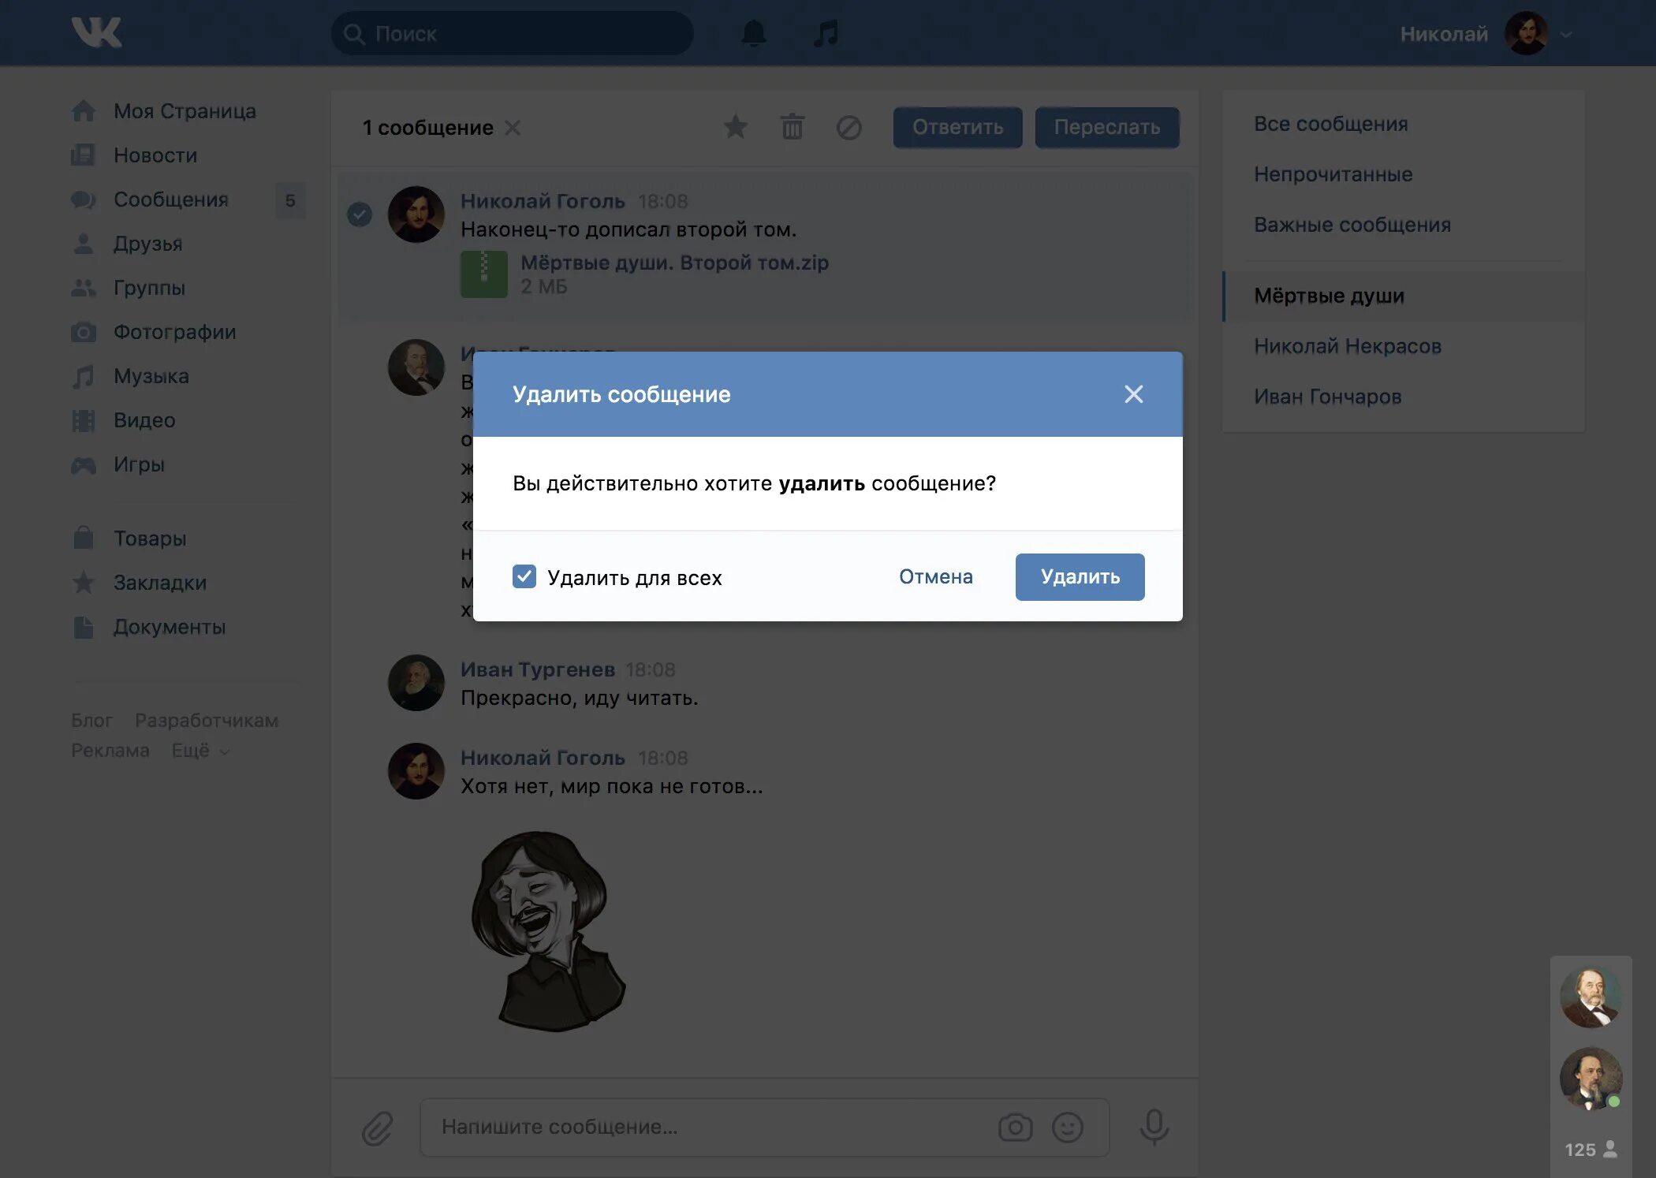1656x1178 pixels.
Task: Click the paperclip attachment icon
Action: coord(378,1128)
